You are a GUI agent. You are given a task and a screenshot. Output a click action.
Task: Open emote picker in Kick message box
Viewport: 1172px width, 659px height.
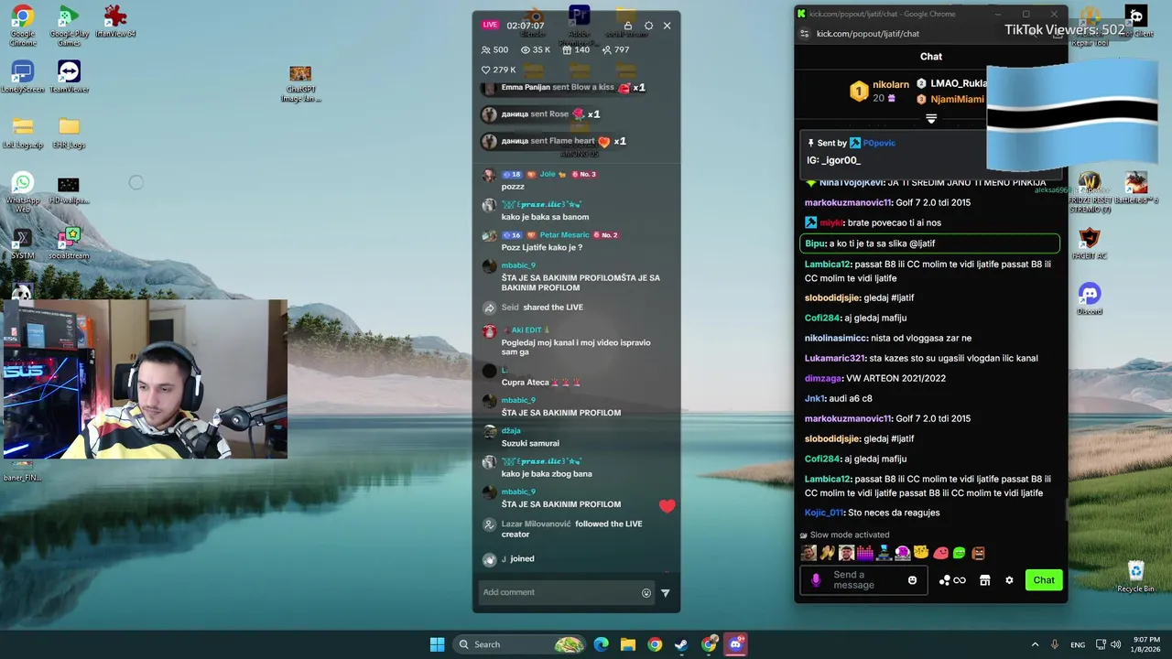pos(912,580)
